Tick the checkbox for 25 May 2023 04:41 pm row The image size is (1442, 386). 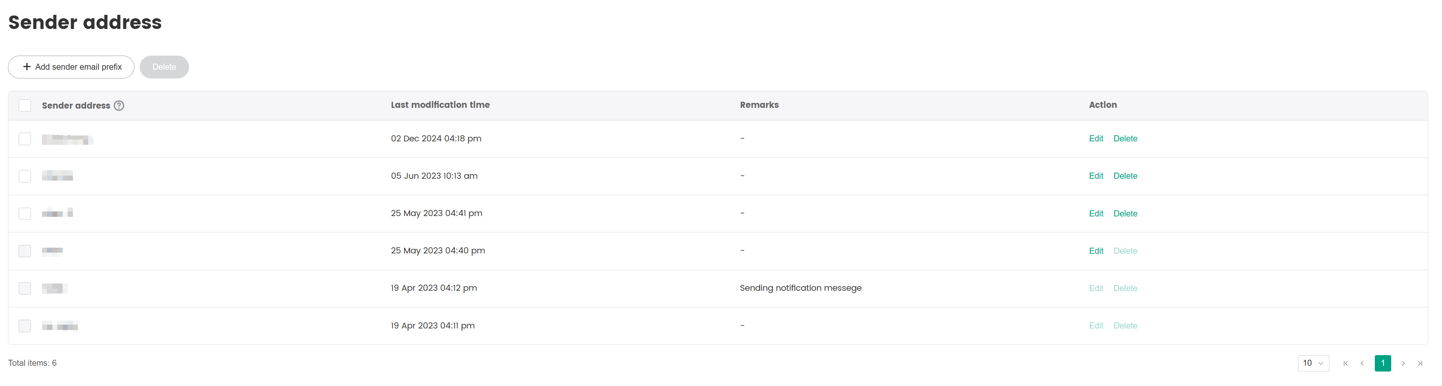click(25, 213)
